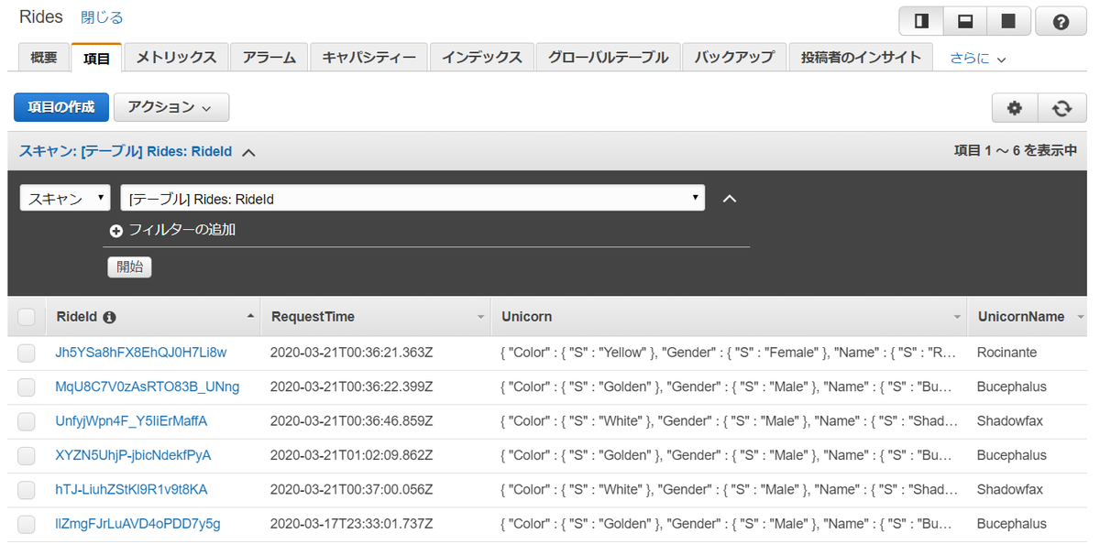Open the インデックス tab
Viewport: 1100px width, 555px height.
pyautogui.click(x=481, y=57)
